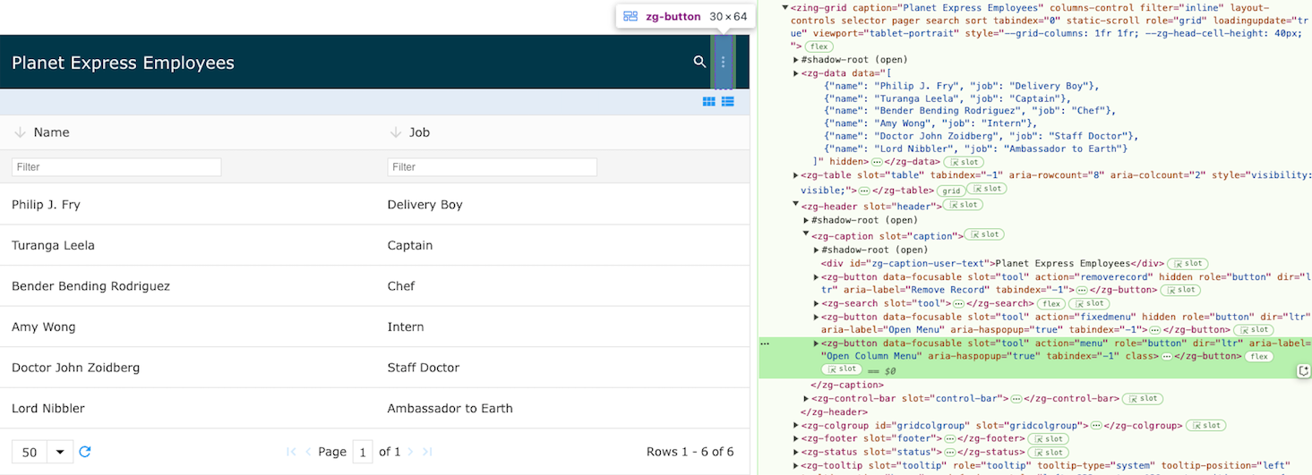This screenshot has width=1312, height=475.
Task: Click the grid badge after zg-table
Action: 951,191
